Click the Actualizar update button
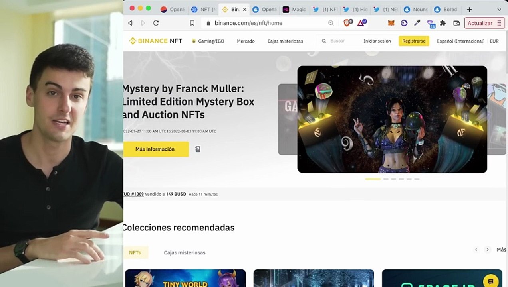The height and width of the screenshot is (287, 508). click(x=484, y=23)
